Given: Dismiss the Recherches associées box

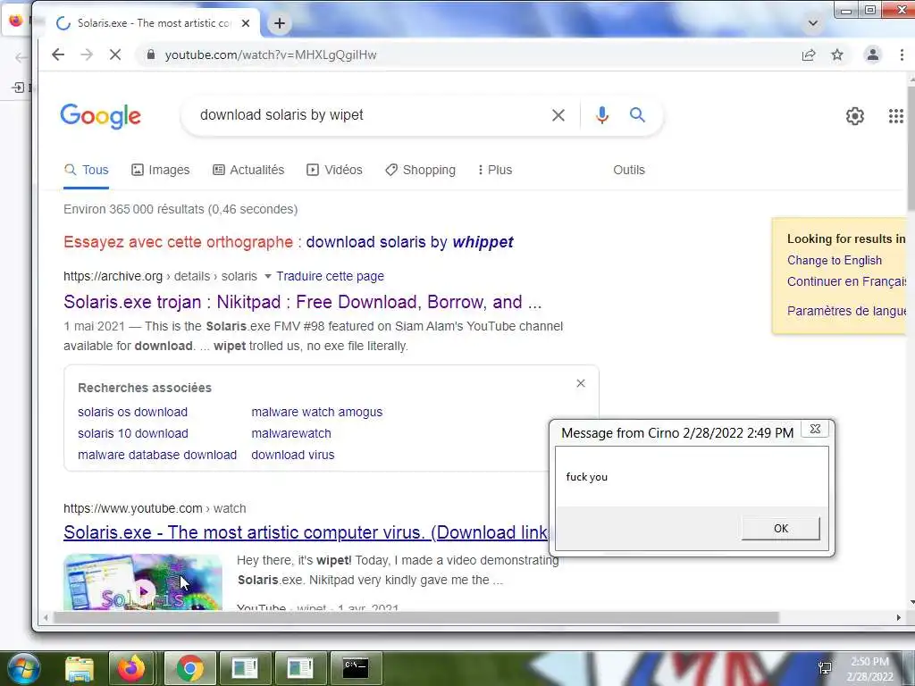Looking at the screenshot, I should click(x=581, y=383).
